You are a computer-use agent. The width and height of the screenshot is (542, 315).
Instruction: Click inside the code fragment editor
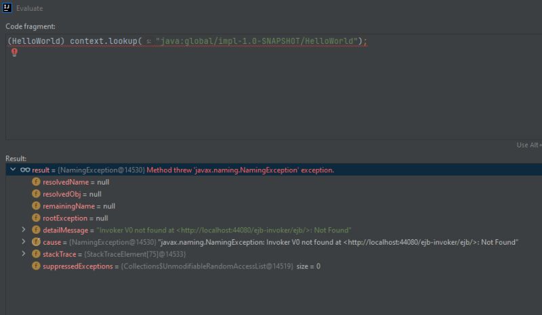click(x=274, y=87)
